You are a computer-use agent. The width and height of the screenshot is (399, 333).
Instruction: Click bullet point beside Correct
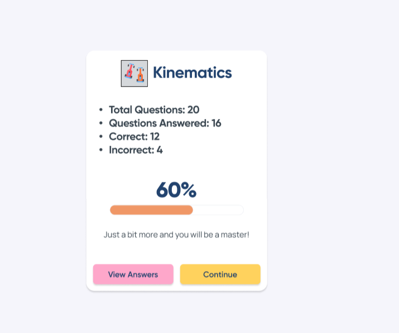[101, 137]
